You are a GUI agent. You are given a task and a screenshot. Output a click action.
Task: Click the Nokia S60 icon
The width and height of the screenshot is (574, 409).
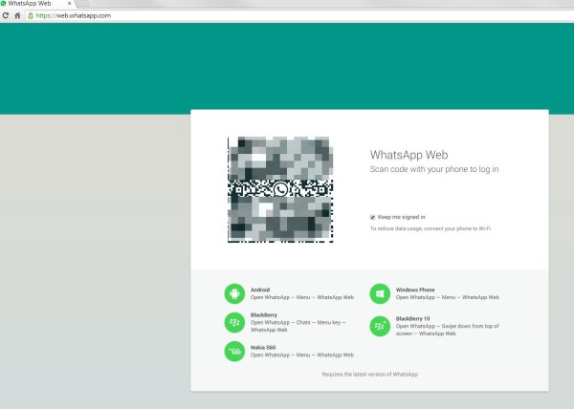[x=234, y=352]
